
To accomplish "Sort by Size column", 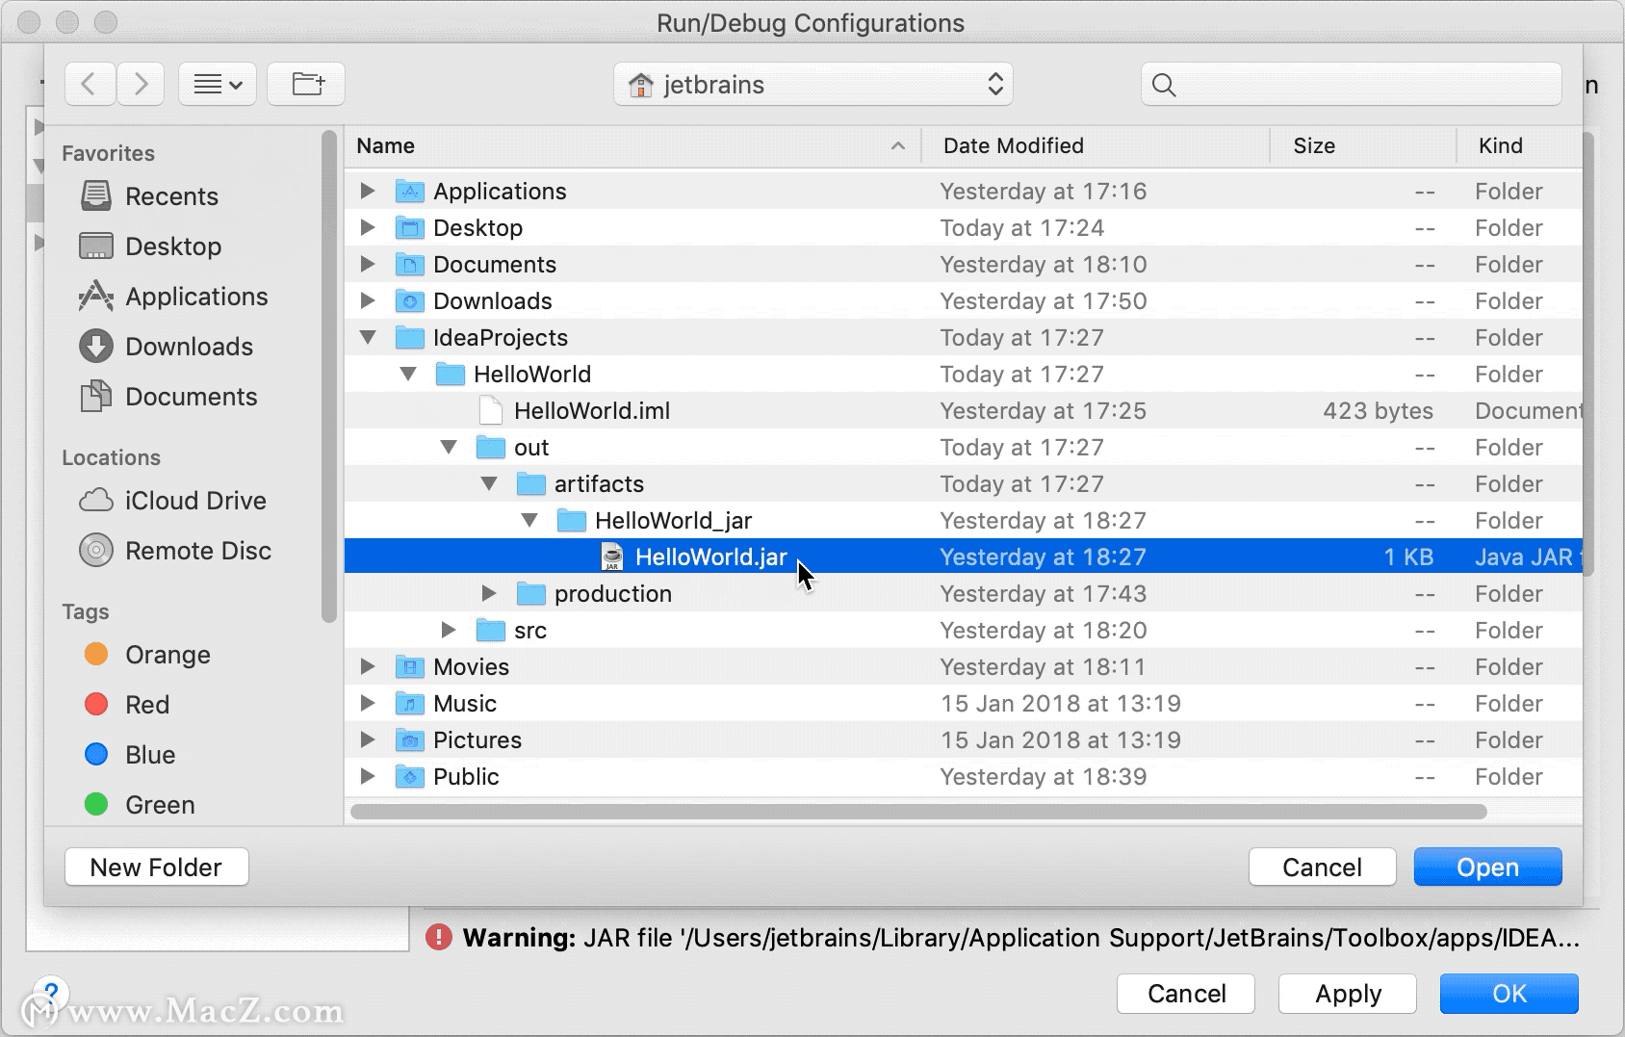I will click(1363, 145).
